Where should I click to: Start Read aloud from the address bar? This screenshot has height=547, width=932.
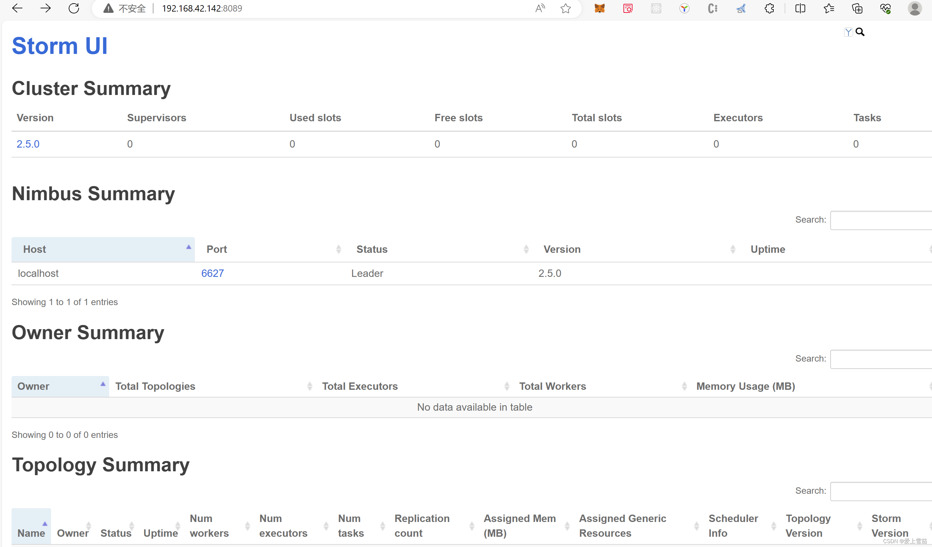540,8
